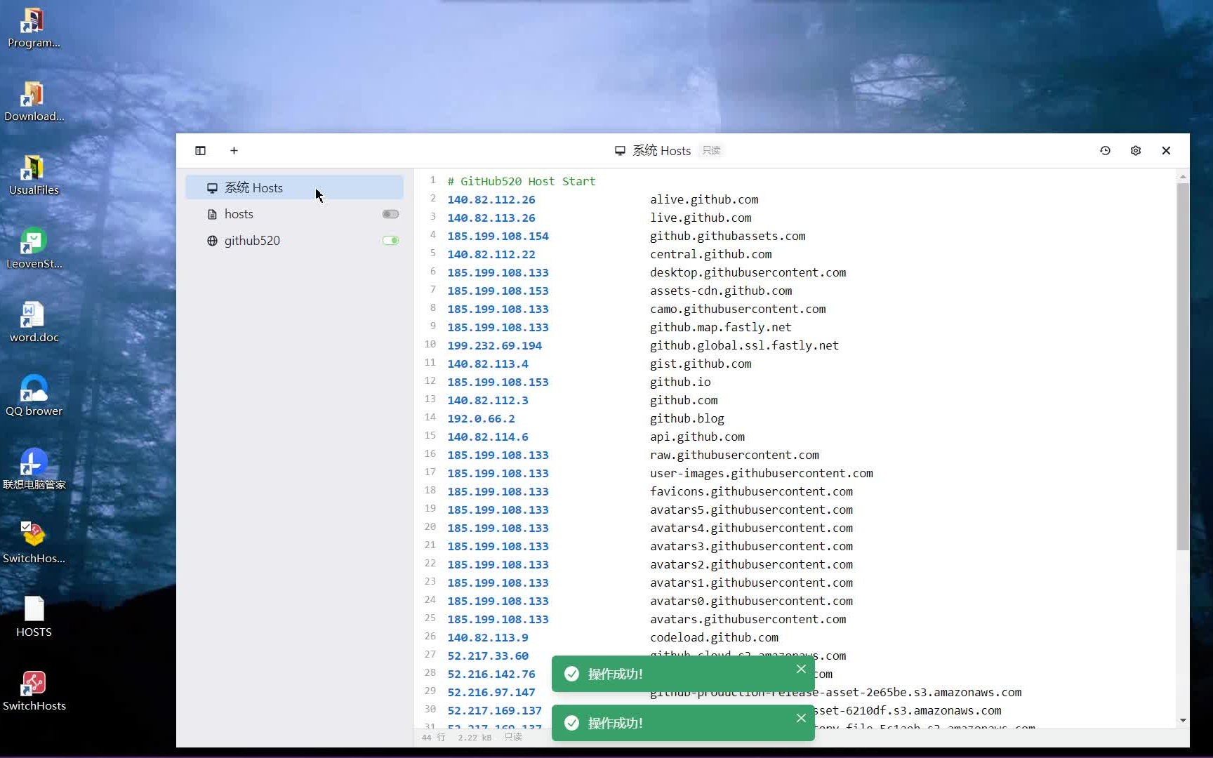Click api.github.com hostname
The width and height of the screenshot is (1213, 758).
(x=697, y=437)
